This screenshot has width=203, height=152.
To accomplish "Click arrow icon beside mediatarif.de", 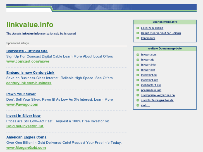I will [x=138, y=75].
